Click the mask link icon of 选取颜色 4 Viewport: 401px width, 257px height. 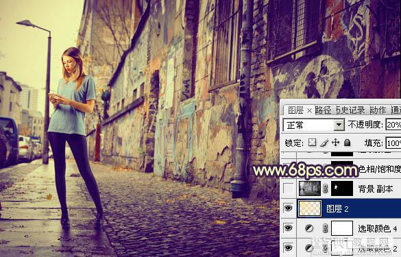(326, 228)
